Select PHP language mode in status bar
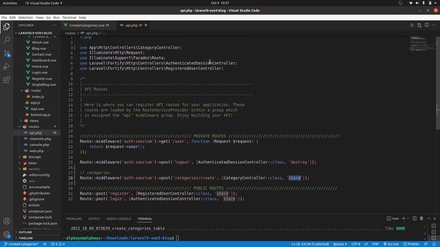Image resolution: width=440 pixels, height=247 pixels. click(375, 244)
